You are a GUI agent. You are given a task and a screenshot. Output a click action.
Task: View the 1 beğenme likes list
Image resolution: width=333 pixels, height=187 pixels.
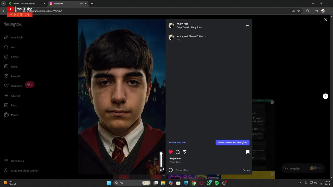click(x=175, y=158)
